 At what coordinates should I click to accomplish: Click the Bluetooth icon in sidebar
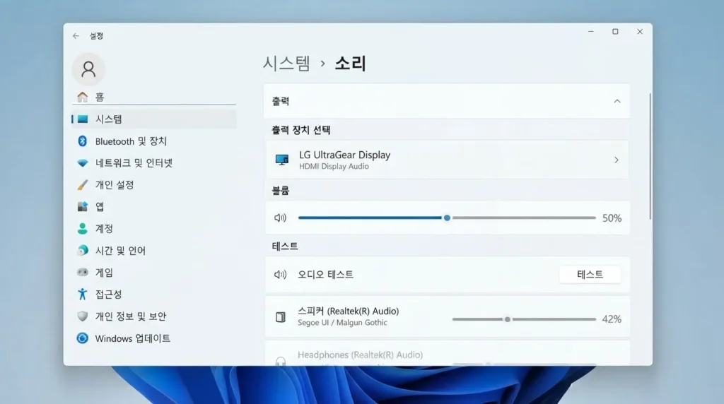(x=83, y=141)
